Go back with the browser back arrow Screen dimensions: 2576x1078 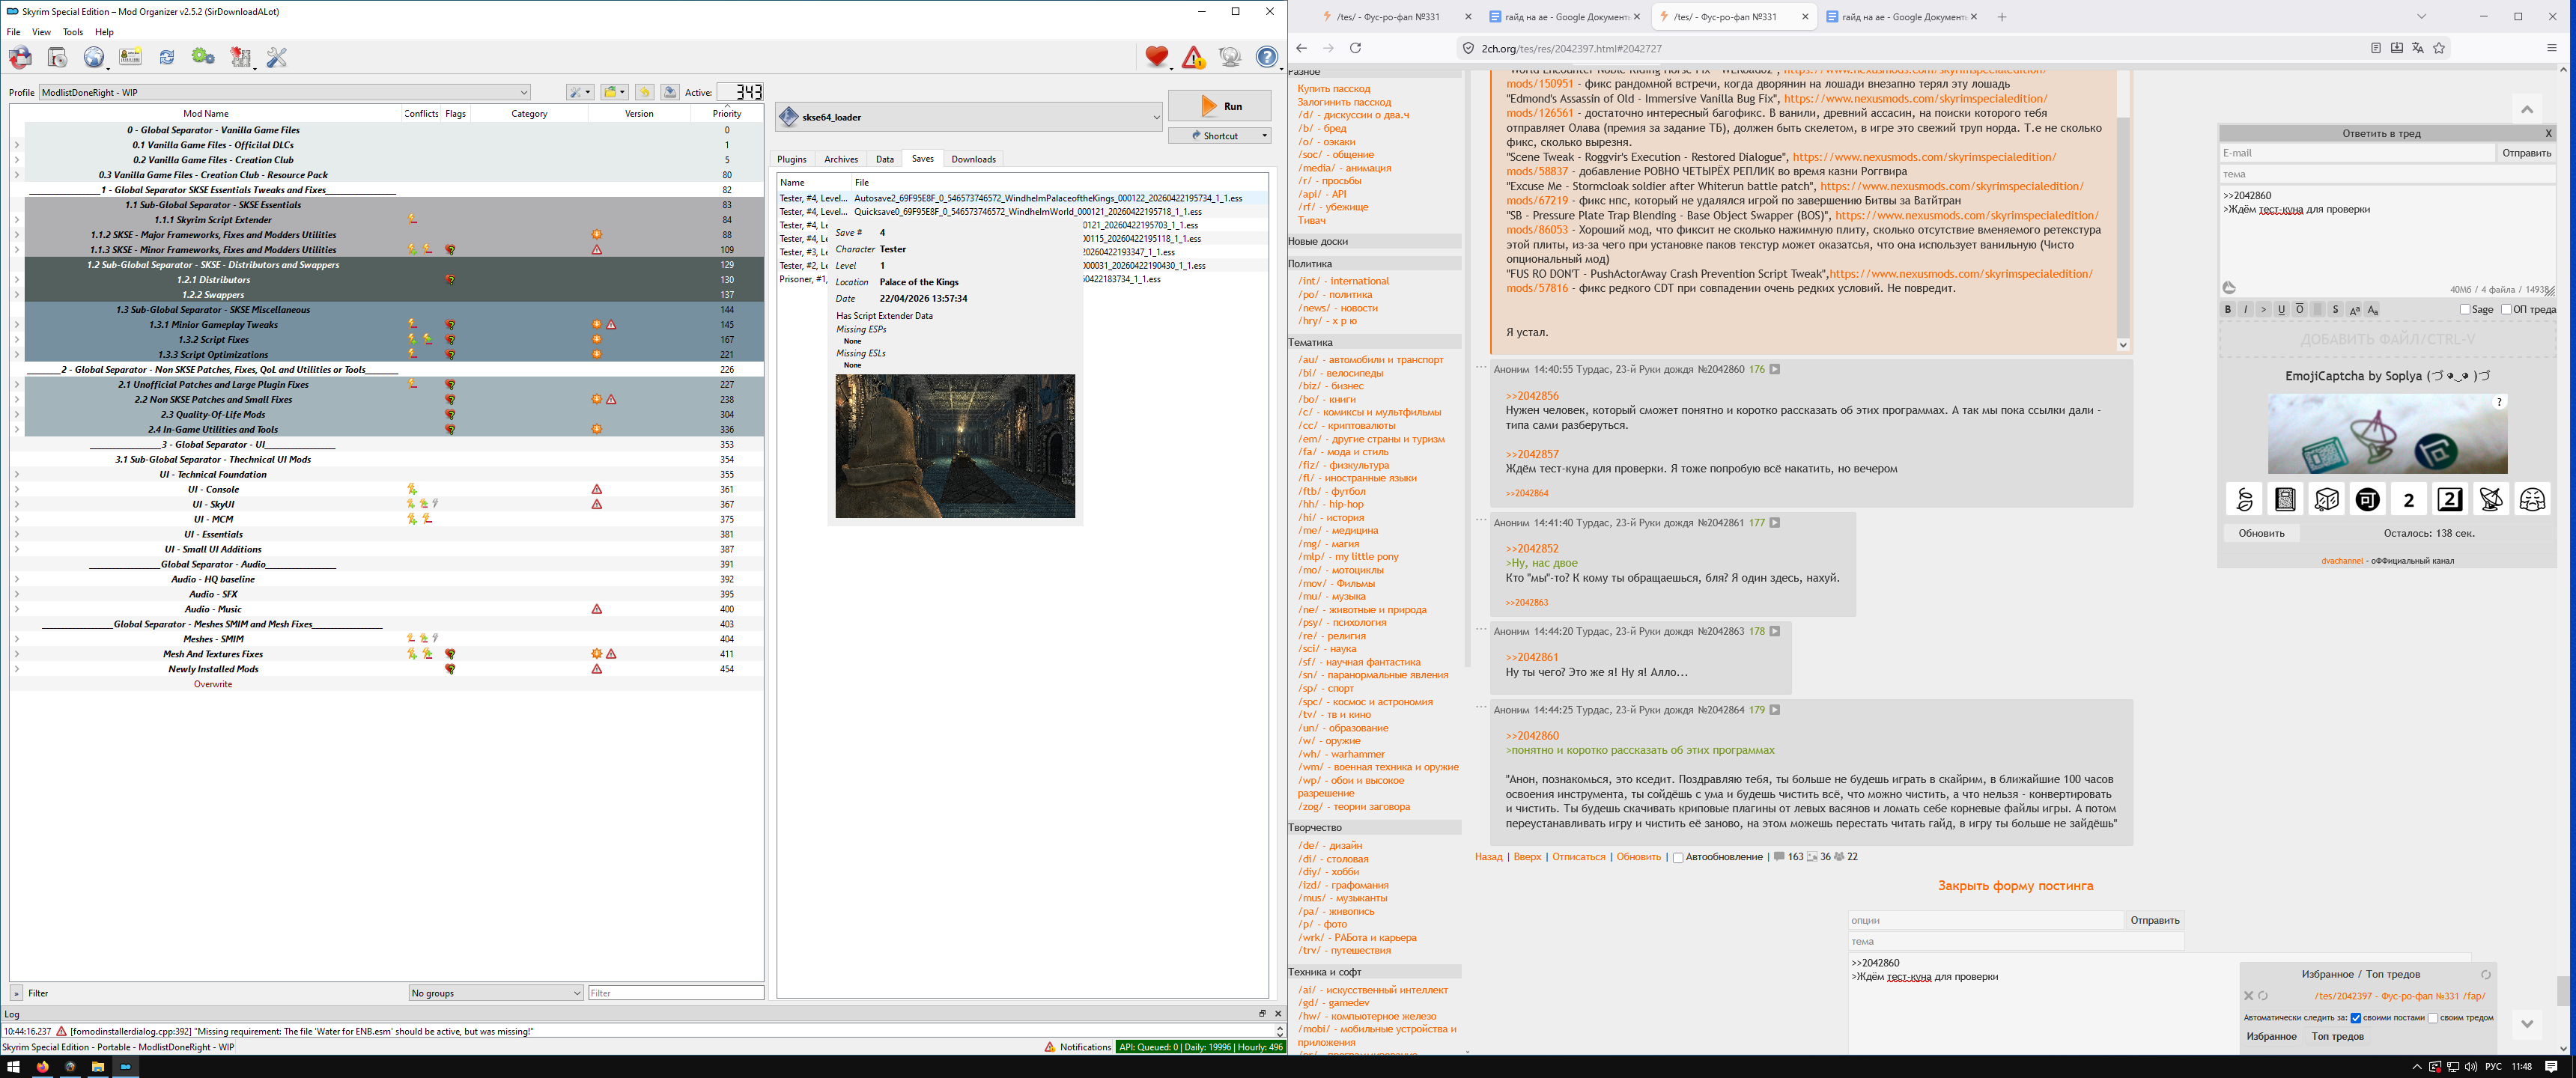[x=1301, y=48]
